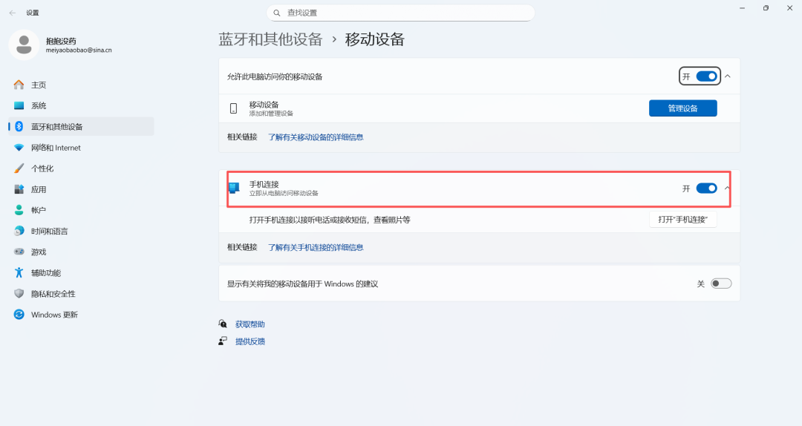Open Windows 更新 settings category
The width and height of the screenshot is (802, 426).
(x=82, y=315)
